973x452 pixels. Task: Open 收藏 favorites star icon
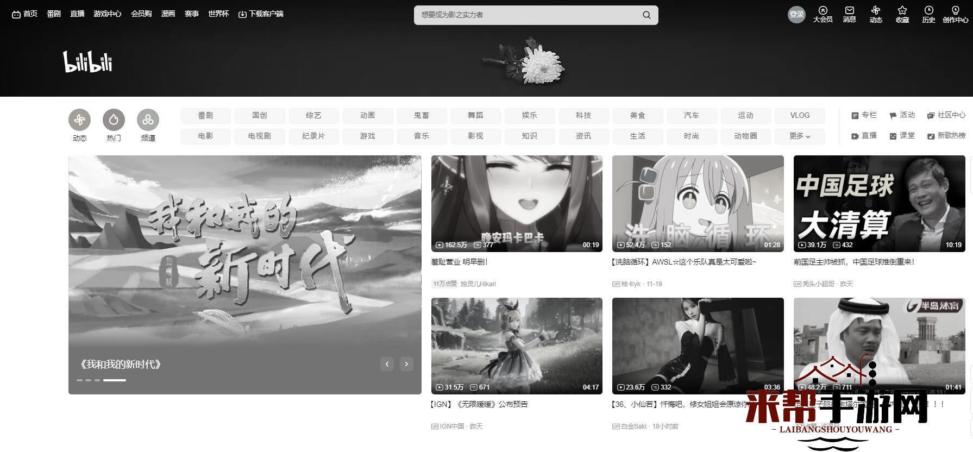coord(902,15)
